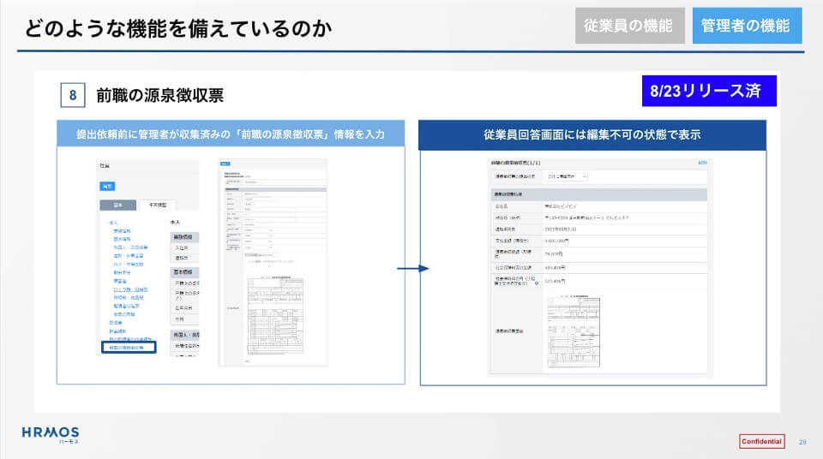Select the 従業員の機能 tab
The image size is (823, 459).
pyautogui.click(x=628, y=26)
